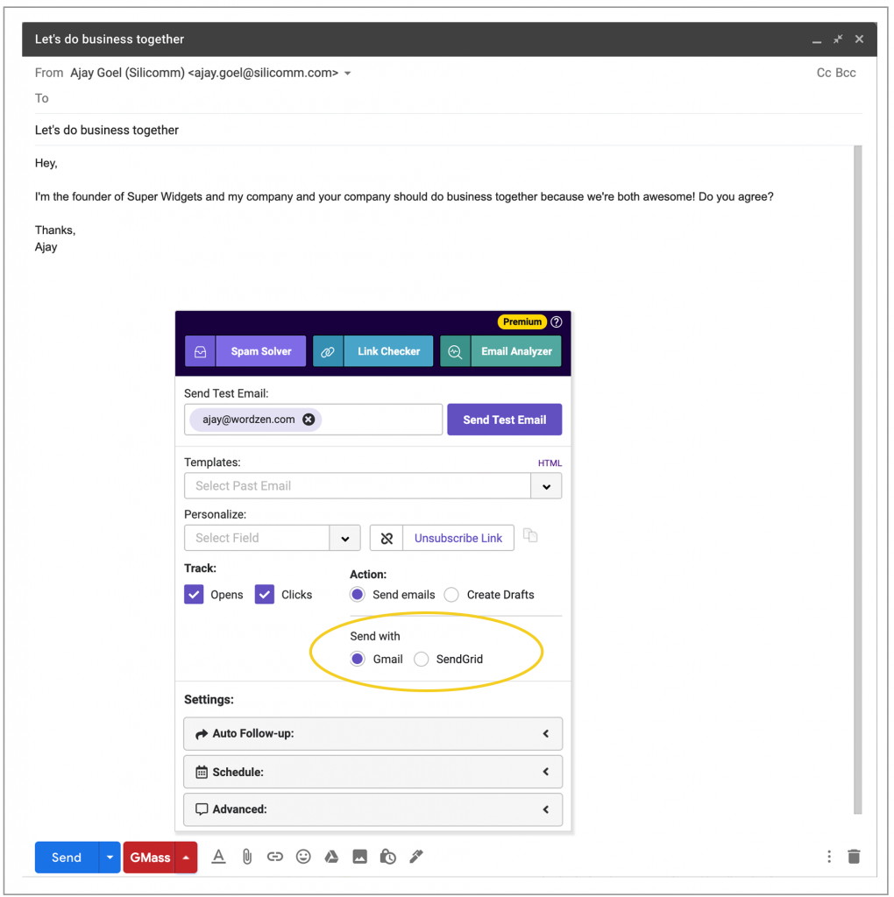Insert files using Google Drive icon
The width and height of the screenshot is (894, 897).
pyautogui.click(x=331, y=857)
